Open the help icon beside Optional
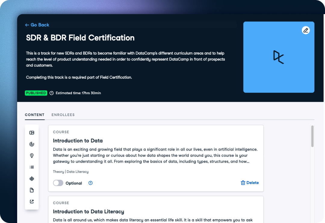Image resolution: width=325 pixels, height=223 pixels. pos(91,183)
